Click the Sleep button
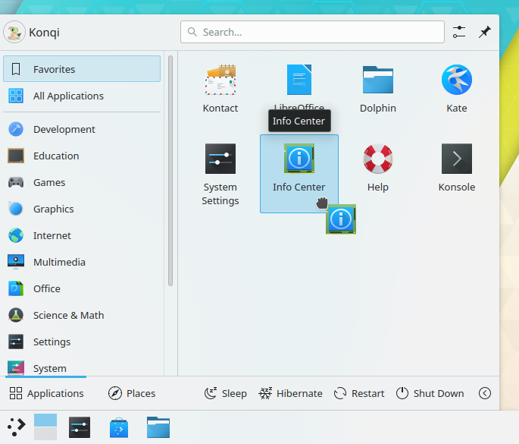The image size is (519, 444). (x=226, y=393)
